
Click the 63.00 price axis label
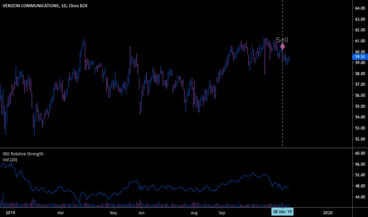(x=360, y=19)
